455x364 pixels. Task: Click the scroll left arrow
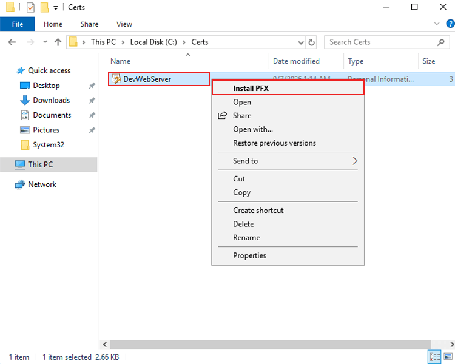pos(105,345)
